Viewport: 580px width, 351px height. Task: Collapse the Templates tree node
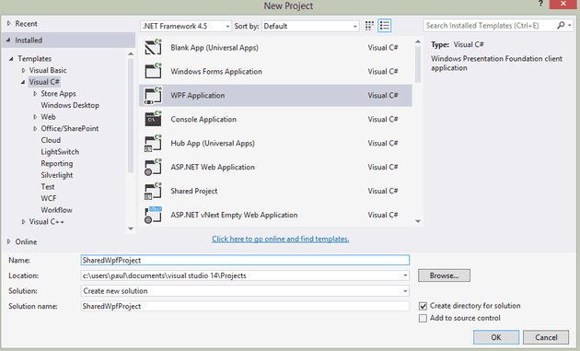tap(11, 59)
